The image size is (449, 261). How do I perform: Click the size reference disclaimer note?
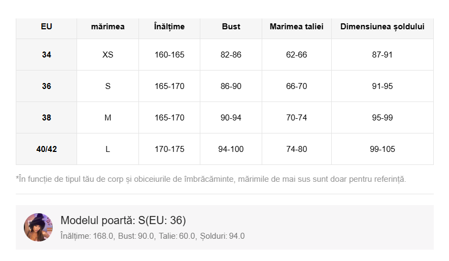211,179
